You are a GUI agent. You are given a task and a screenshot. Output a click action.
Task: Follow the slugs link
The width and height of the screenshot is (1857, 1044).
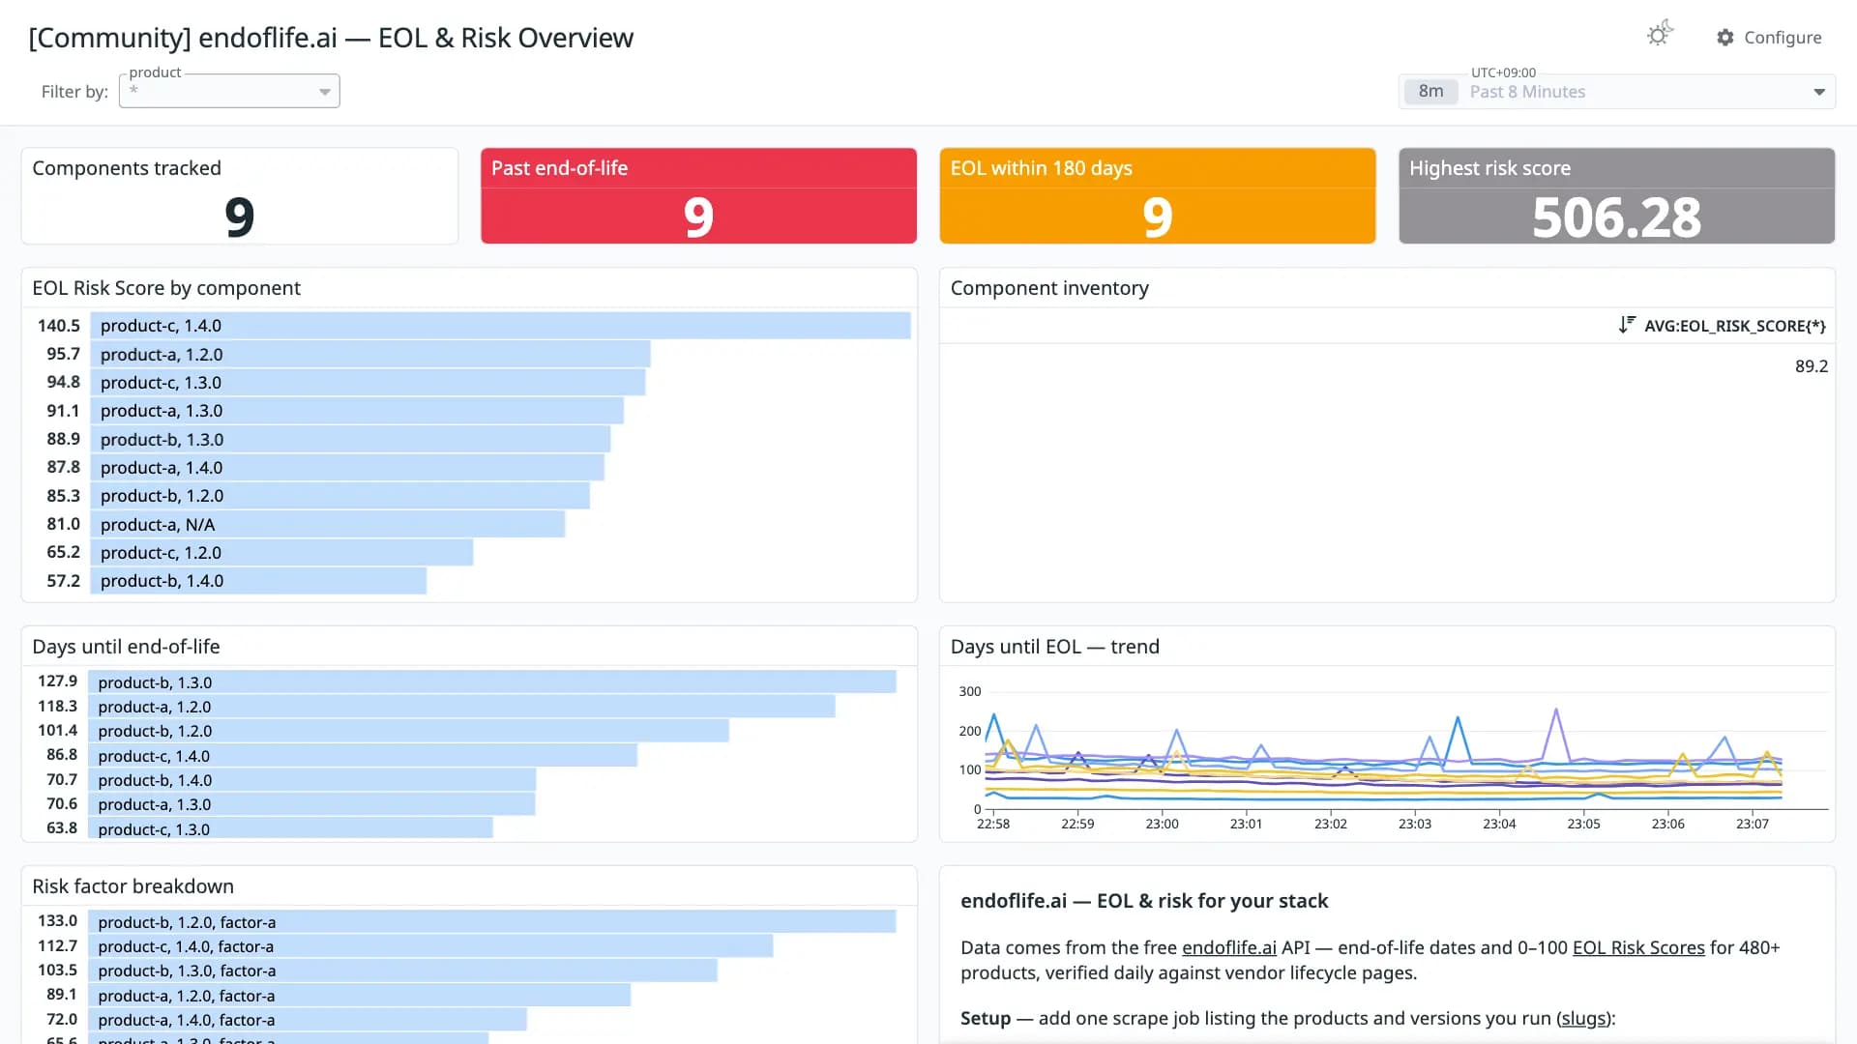coord(1583,1018)
